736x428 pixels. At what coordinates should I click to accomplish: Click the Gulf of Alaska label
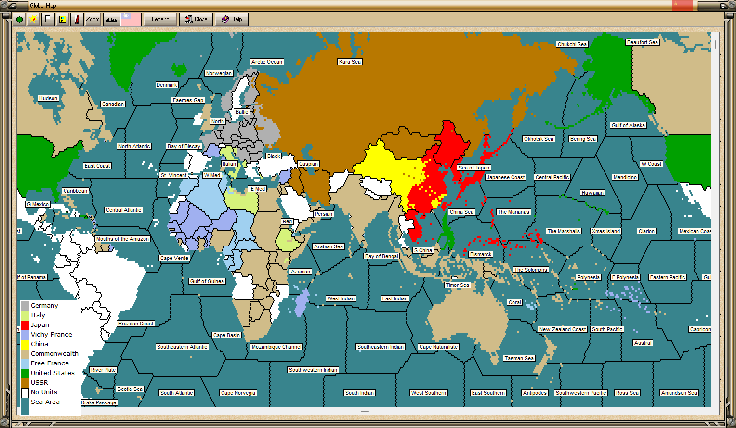click(x=628, y=125)
